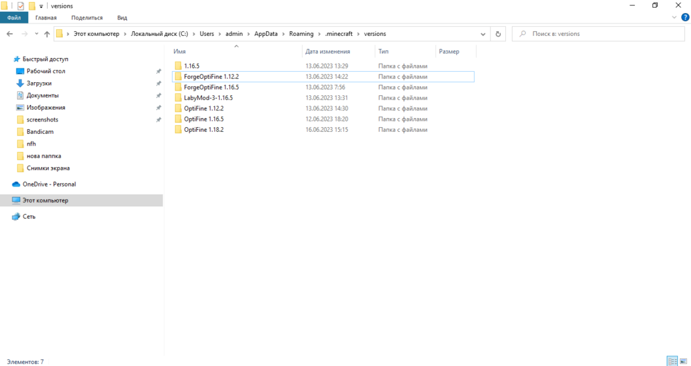The image size is (691, 366).
Task: Click Этот компьютер in the address bar
Action: pyautogui.click(x=96, y=34)
